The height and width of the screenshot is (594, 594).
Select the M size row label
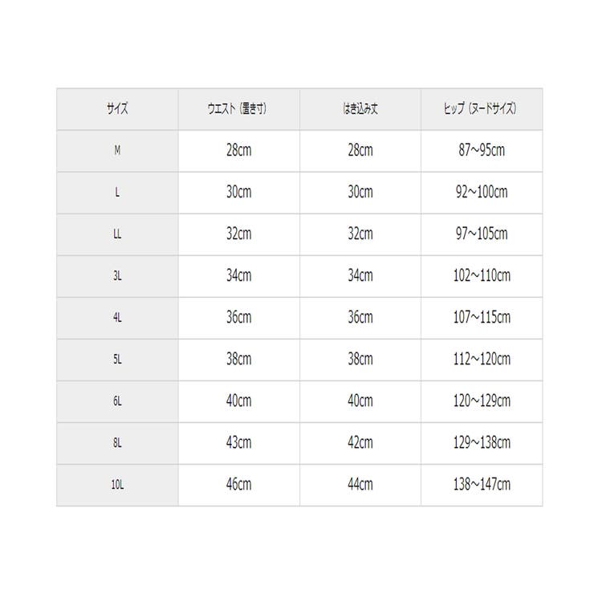(117, 151)
